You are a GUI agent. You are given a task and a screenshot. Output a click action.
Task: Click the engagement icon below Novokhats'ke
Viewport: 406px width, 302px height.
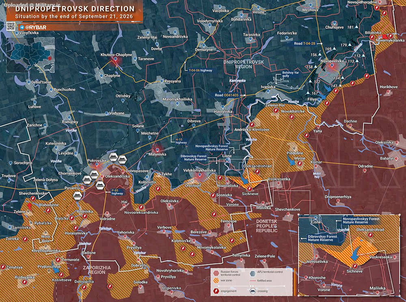coord(292,117)
